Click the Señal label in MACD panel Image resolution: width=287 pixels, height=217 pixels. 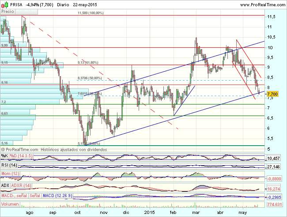pos(35,195)
